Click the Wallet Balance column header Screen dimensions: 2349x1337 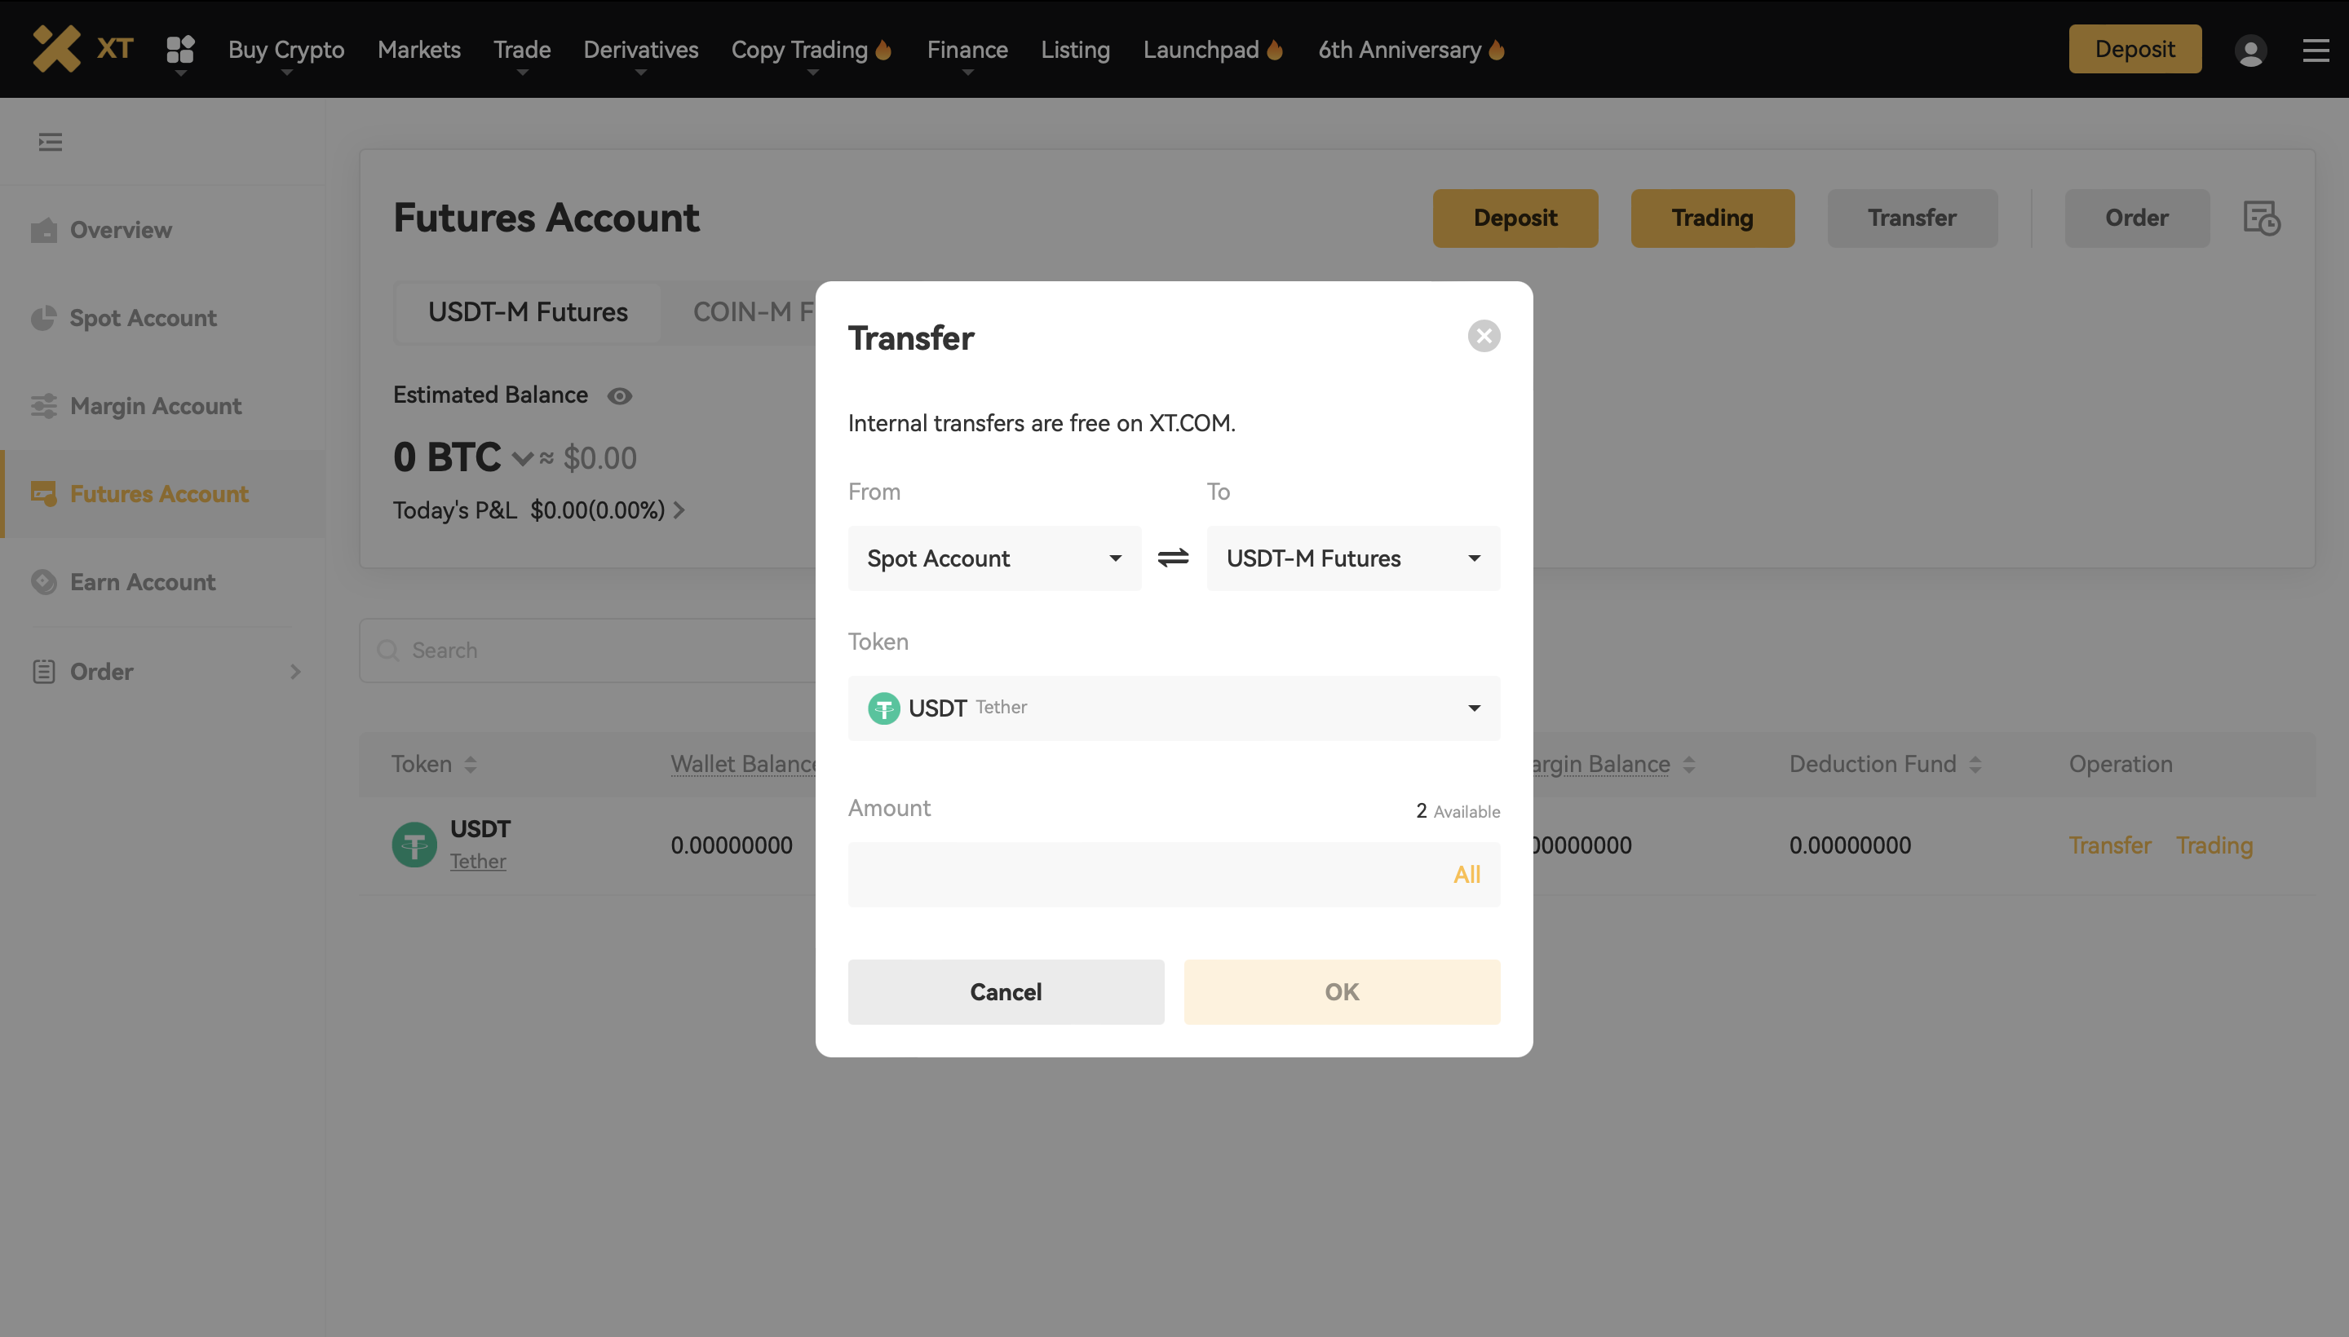tap(742, 764)
